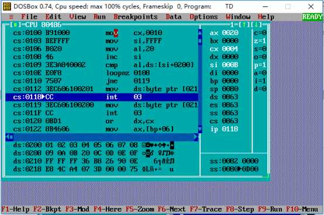
Task: Toggle the carry flag c=0
Action: pos(260,33)
